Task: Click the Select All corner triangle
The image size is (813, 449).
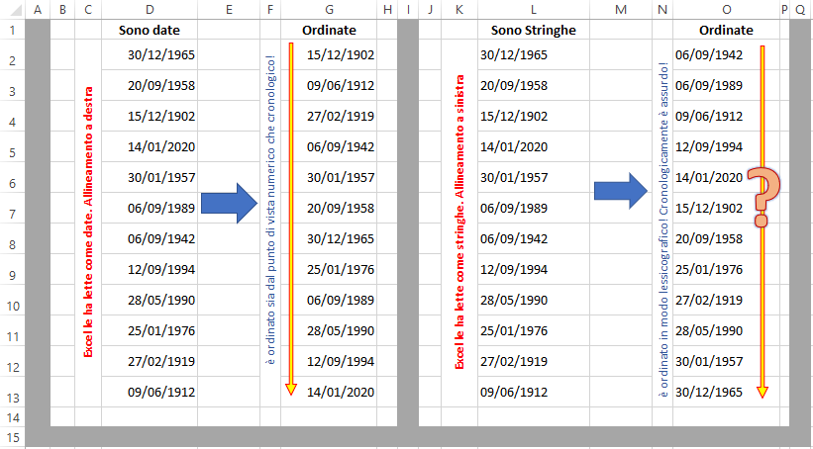Action: click(12, 10)
